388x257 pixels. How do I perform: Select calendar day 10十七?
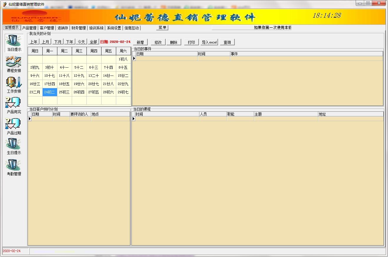click(50, 76)
